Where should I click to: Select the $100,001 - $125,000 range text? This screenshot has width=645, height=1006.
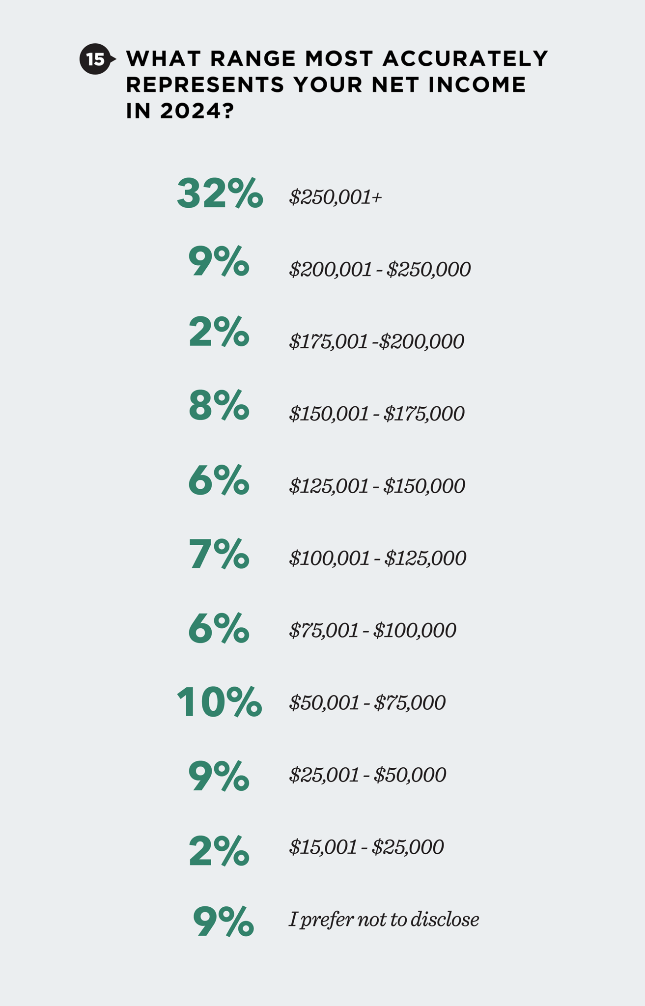pyautogui.click(x=377, y=558)
